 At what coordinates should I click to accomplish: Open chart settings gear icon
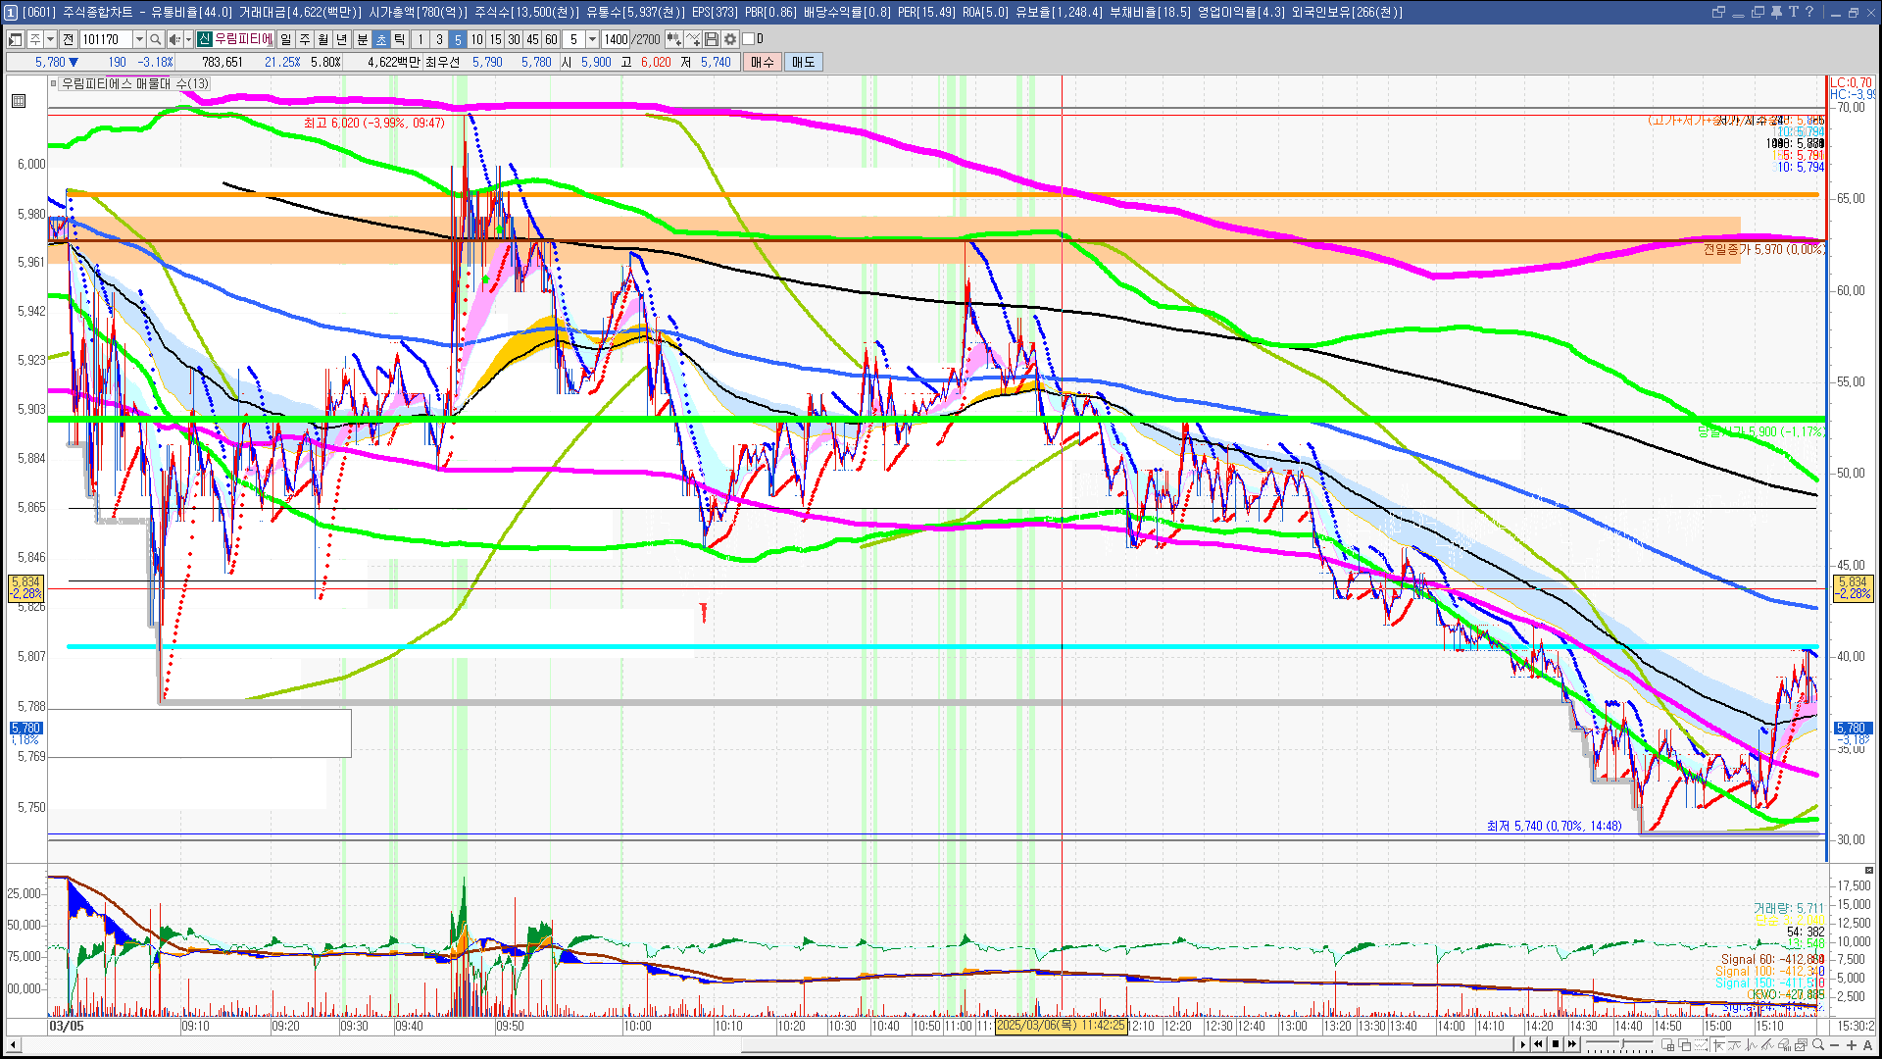(730, 39)
